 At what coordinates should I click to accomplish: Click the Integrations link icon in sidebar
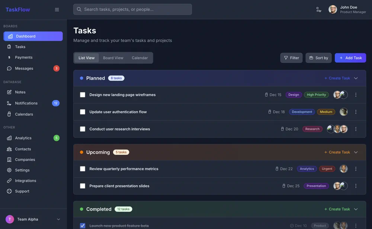click(9, 181)
